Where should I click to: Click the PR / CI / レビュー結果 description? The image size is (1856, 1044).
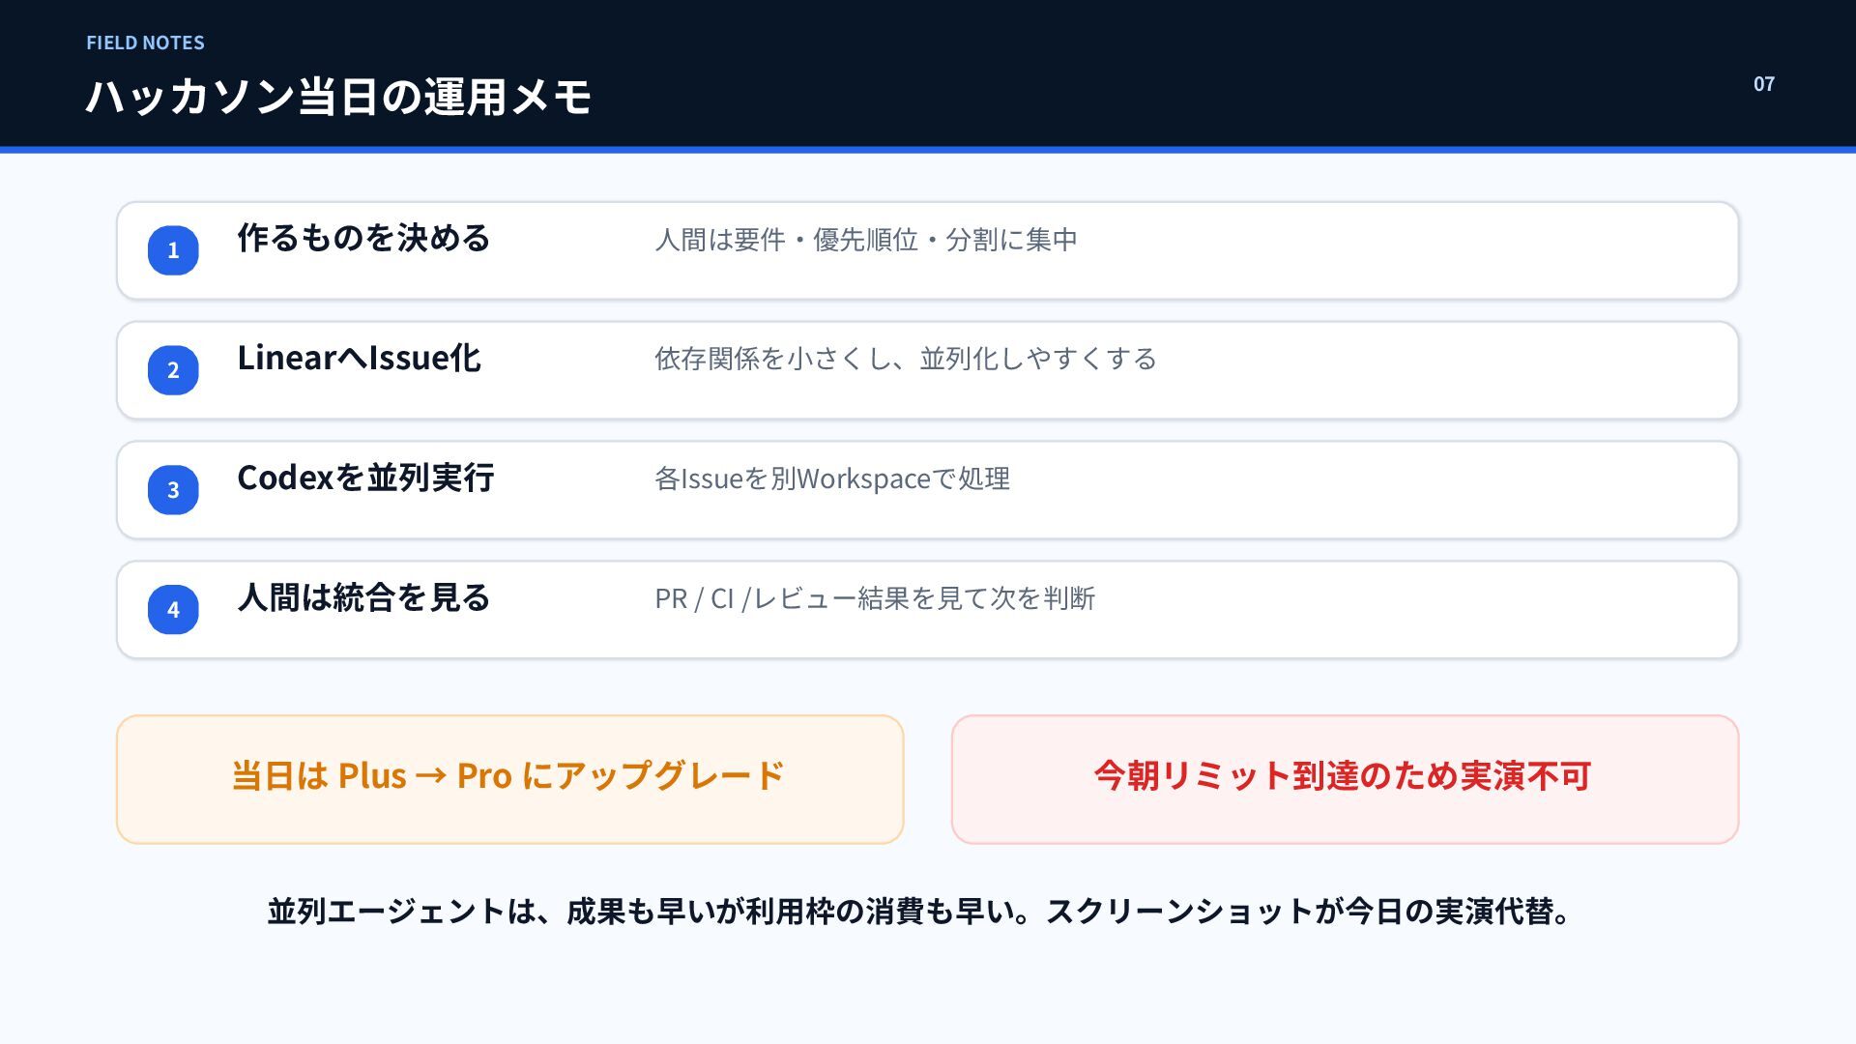(x=875, y=599)
